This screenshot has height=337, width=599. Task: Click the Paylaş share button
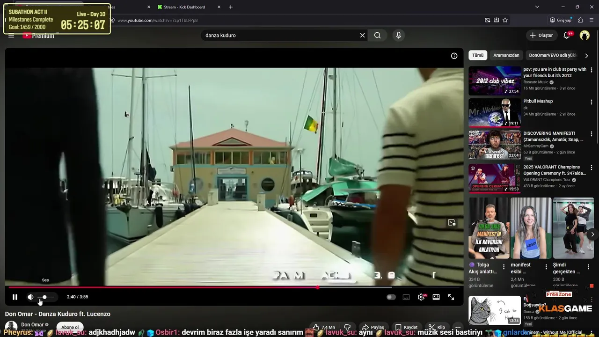(x=373, y=327)
